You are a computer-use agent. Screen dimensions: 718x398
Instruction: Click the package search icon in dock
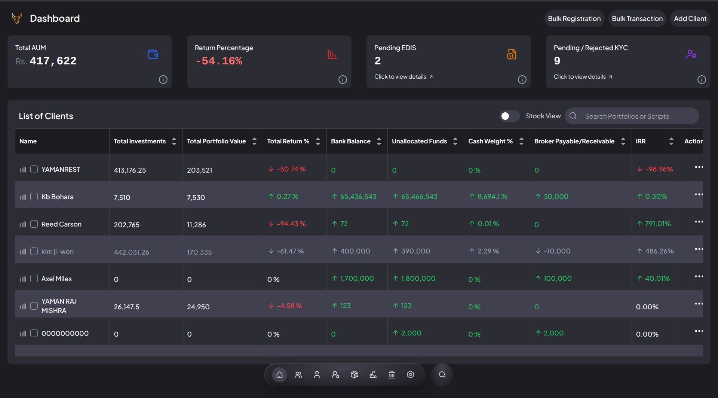tap(354, 375)
